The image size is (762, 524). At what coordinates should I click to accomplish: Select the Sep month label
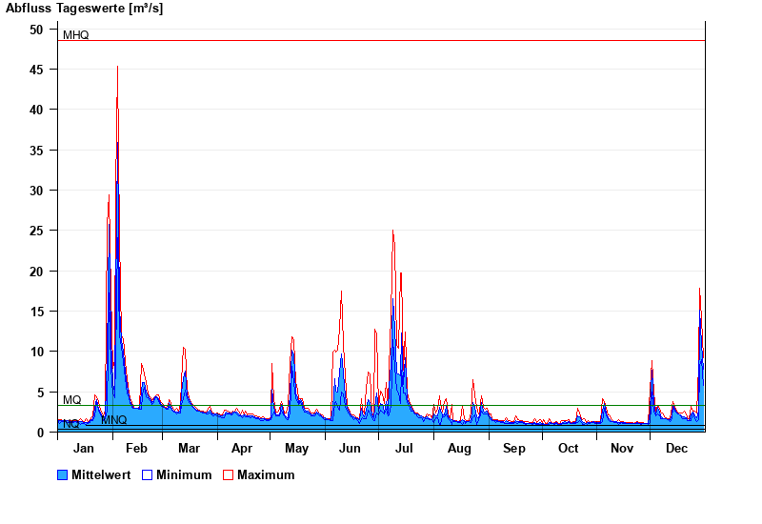pyautogui.click(x=513, y=449)
